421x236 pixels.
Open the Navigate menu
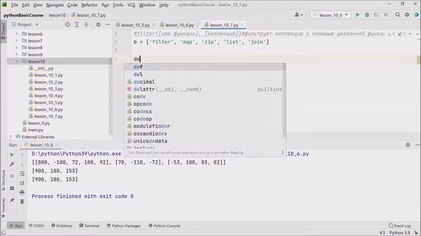pyautogui.click(x=55, y=5)
